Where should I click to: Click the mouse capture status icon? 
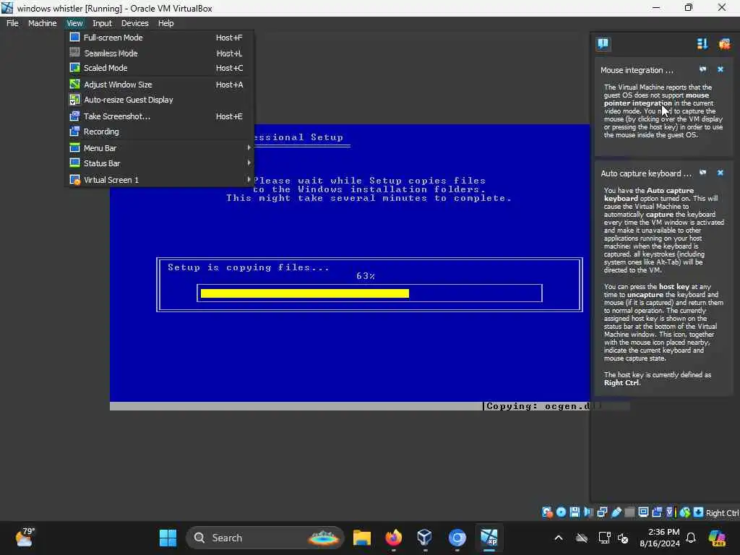pyautogui.click(x=685, y=512)
